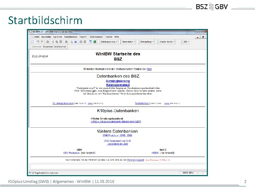Open the Testdatenbank link

(142, 103)
